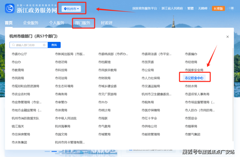Switch to 繁體 traditional Chinese

[191, 8]
